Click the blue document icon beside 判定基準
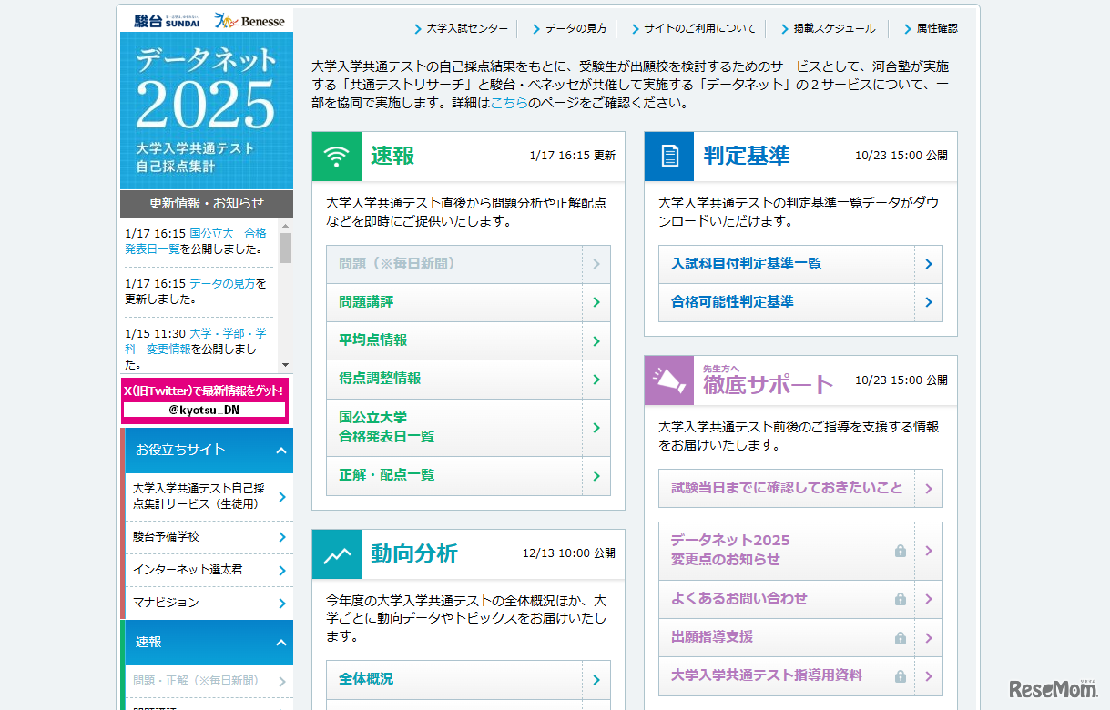Screen dimensions: 1110x710 (x=669, y=157)
